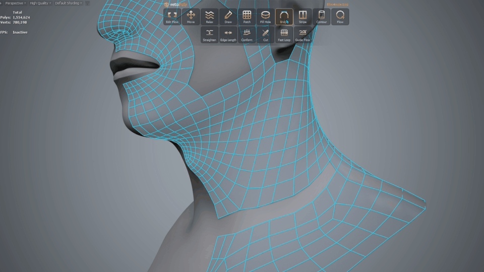Open the orange Shortcuts List link

click(x=337, y=5)
